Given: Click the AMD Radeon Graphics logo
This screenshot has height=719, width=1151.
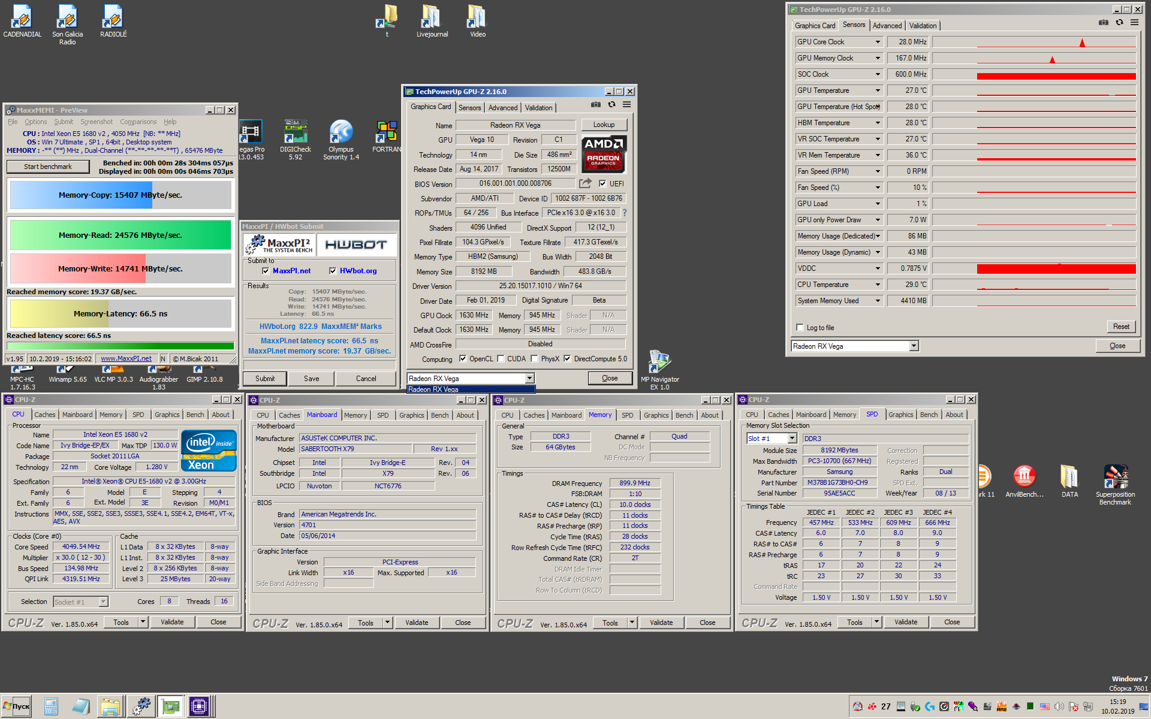Looking at the screenshot, I should pos(604,153).
